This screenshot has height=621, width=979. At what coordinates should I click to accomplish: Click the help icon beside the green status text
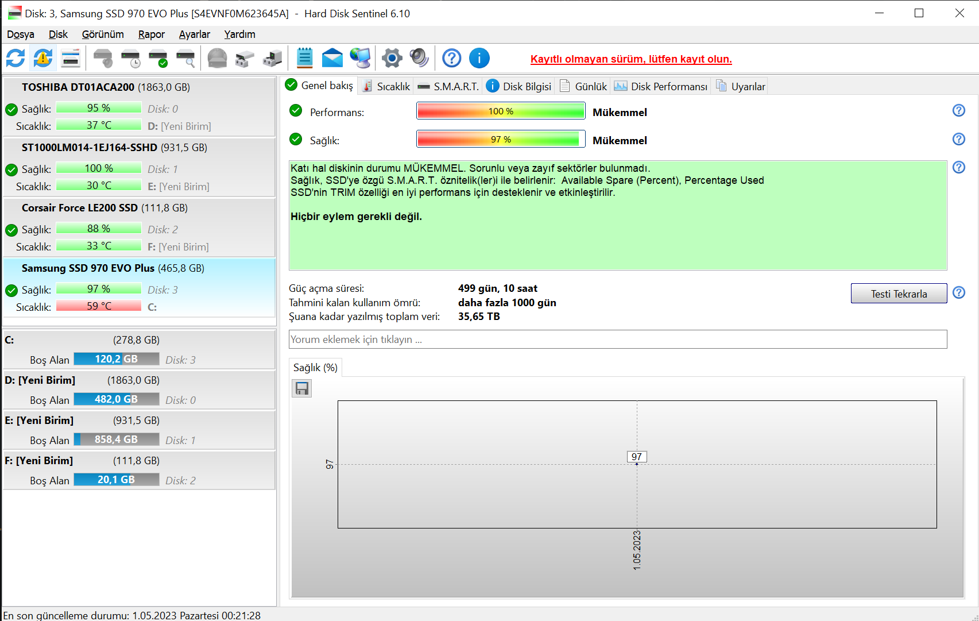(x=959, y=167)
